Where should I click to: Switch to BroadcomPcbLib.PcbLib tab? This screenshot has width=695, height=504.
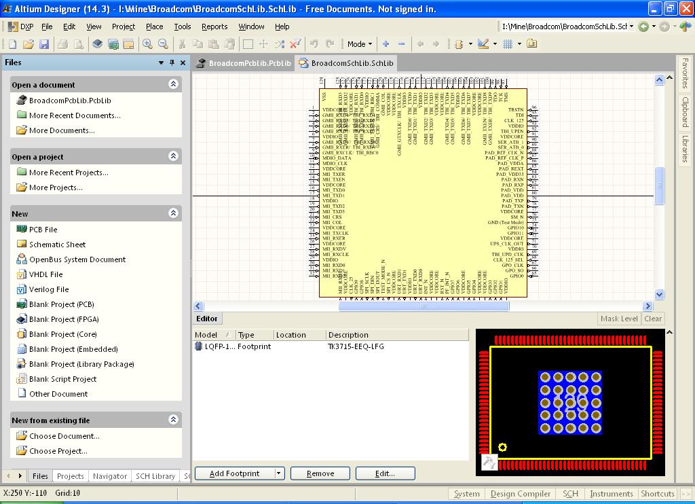coord(244,63)
